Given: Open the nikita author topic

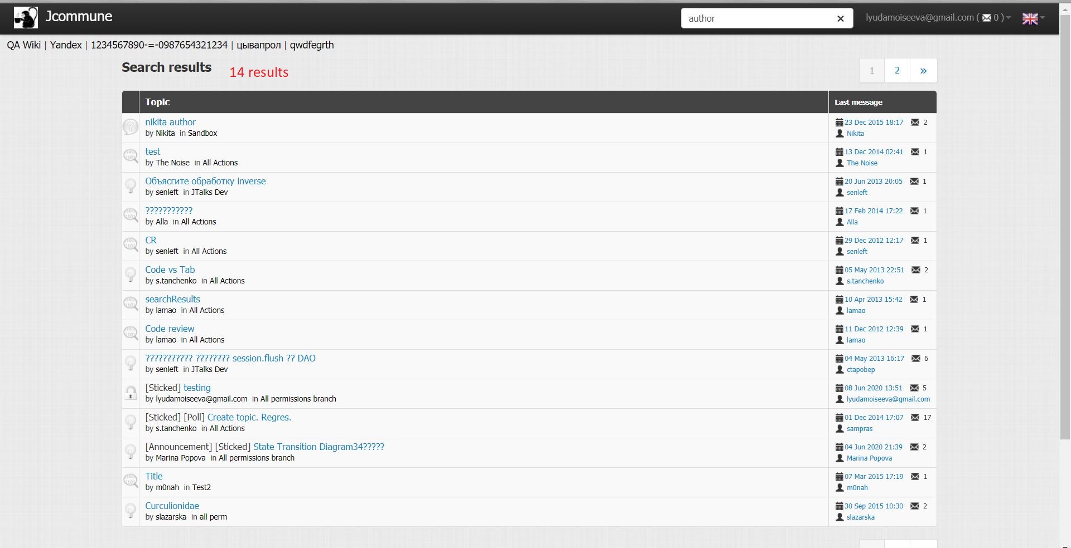Looking at the screenshot, I should click(x=170, y=122).
